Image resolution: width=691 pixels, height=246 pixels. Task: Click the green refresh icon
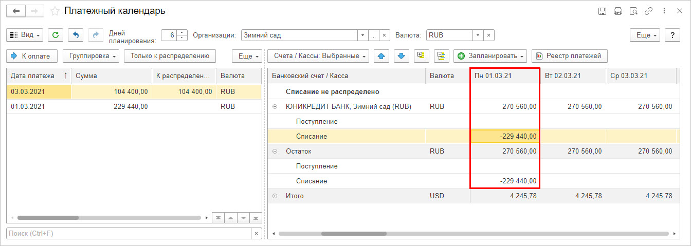point(56,35)
